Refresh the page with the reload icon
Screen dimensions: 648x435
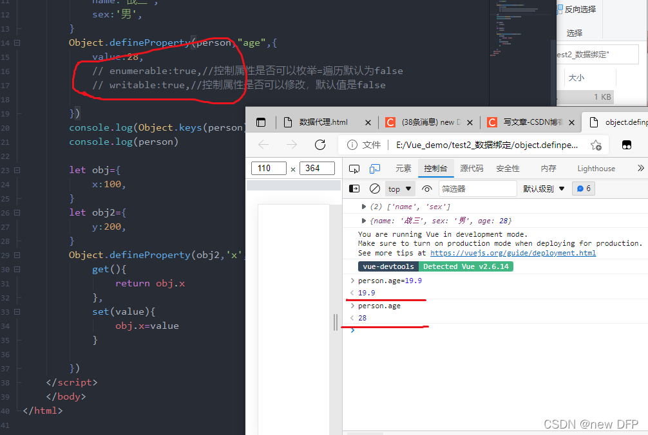tap(320, 145)
